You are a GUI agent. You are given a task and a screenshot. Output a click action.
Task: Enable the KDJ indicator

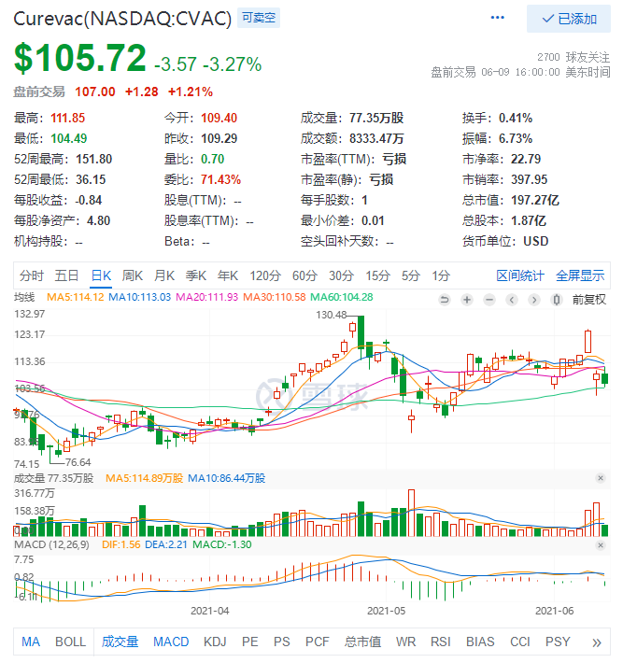coord(215,642)
